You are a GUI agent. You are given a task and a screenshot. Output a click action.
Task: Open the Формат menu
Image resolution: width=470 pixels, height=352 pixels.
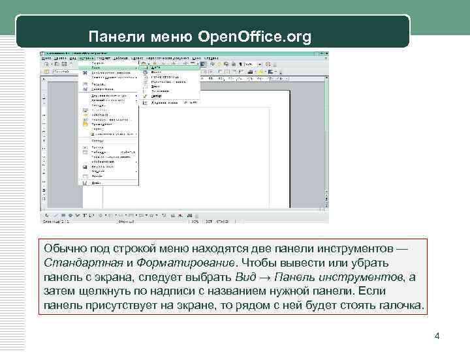pos(103,58)
